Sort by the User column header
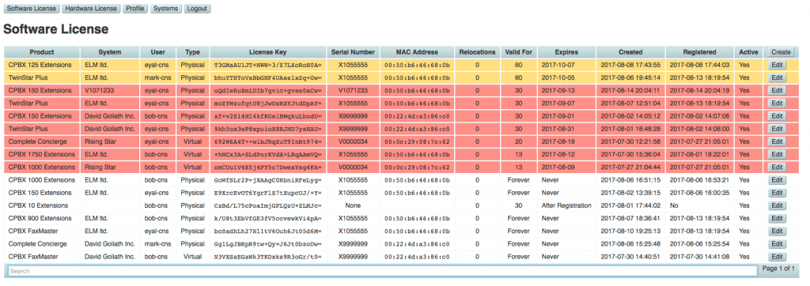The width and height of the screenshot is (810, 286). (158, 52)
